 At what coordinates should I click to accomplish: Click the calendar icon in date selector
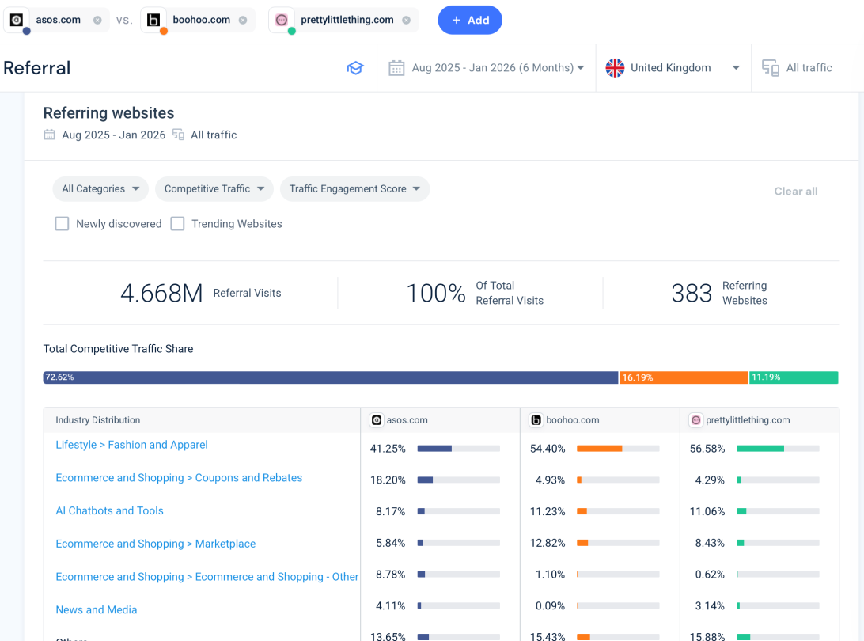[x=396, y=68]
